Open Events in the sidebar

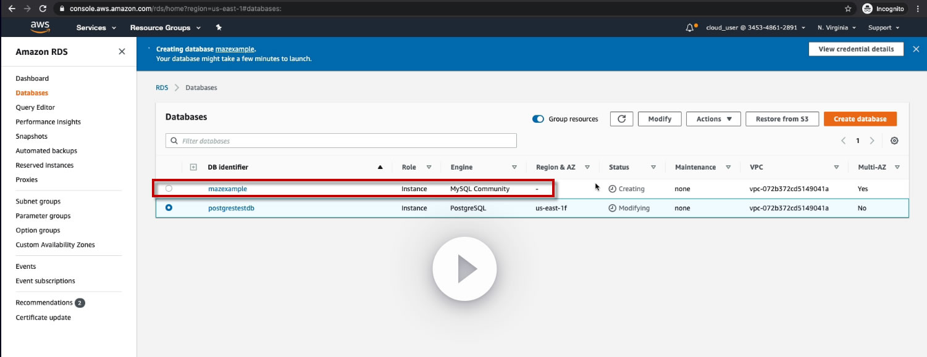[x=26, y=266]
